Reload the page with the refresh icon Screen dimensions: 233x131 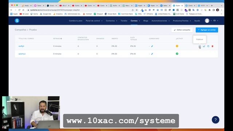pos(19,10)
